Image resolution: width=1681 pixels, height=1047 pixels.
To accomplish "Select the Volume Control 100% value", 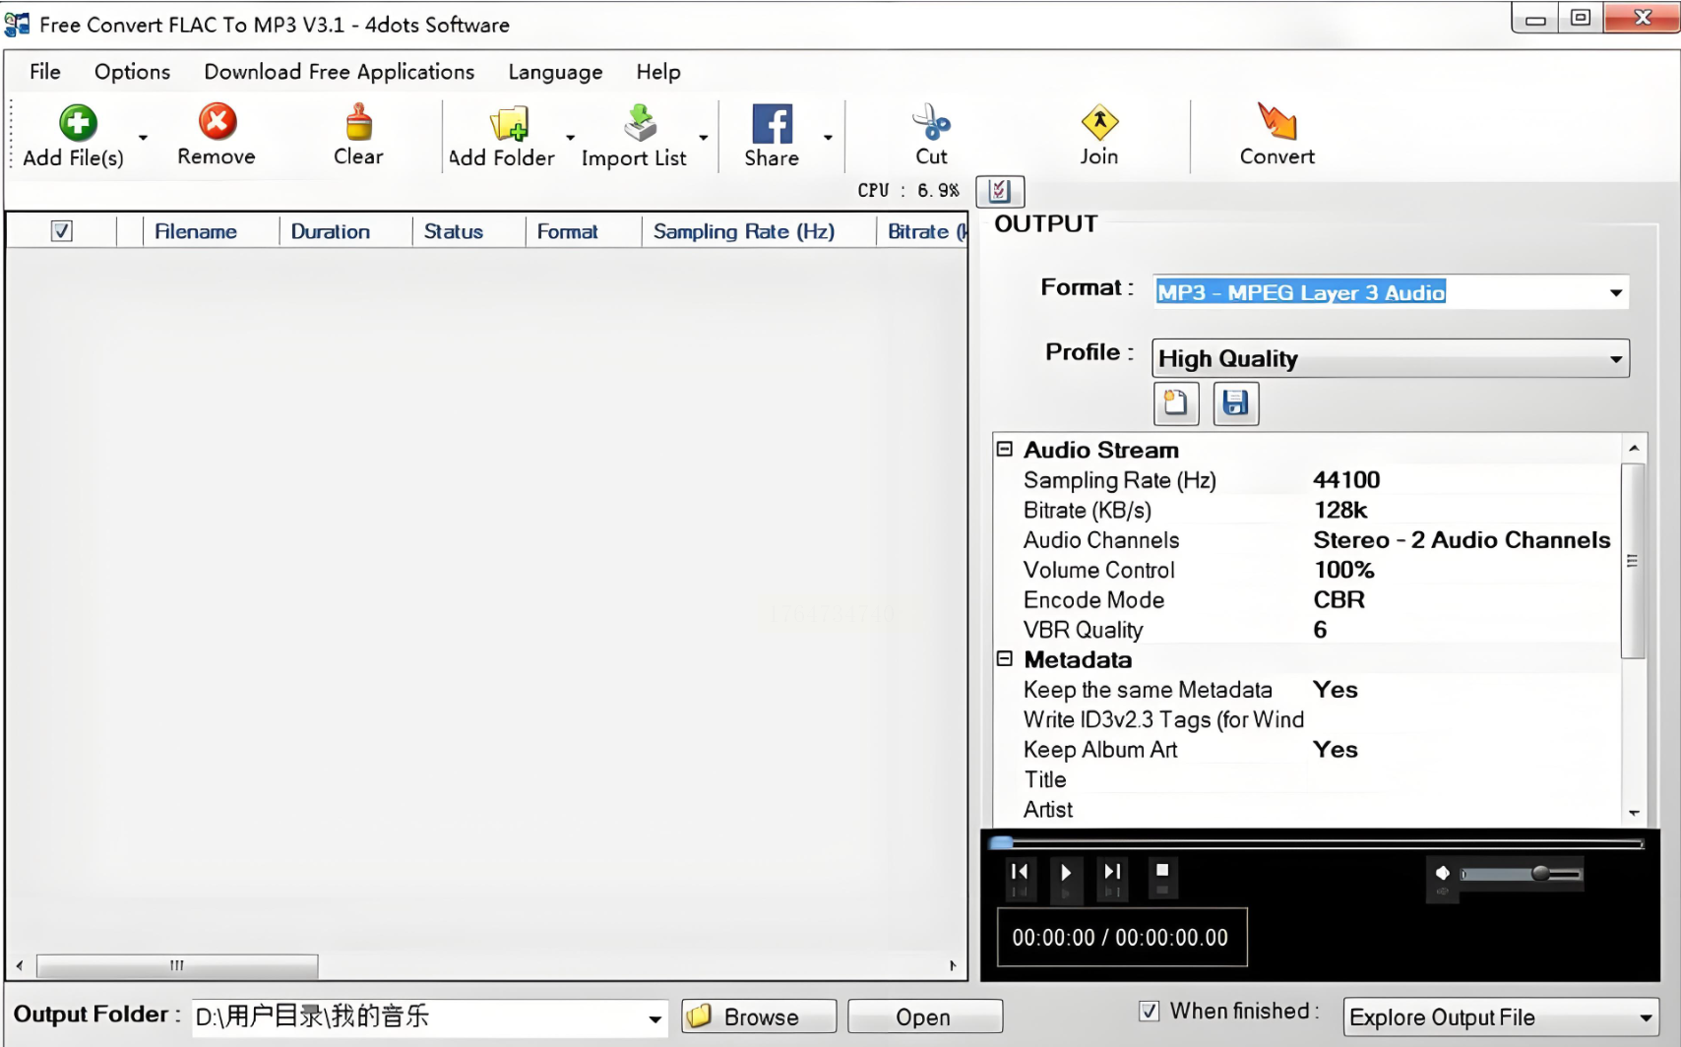I will (1343, 570).
